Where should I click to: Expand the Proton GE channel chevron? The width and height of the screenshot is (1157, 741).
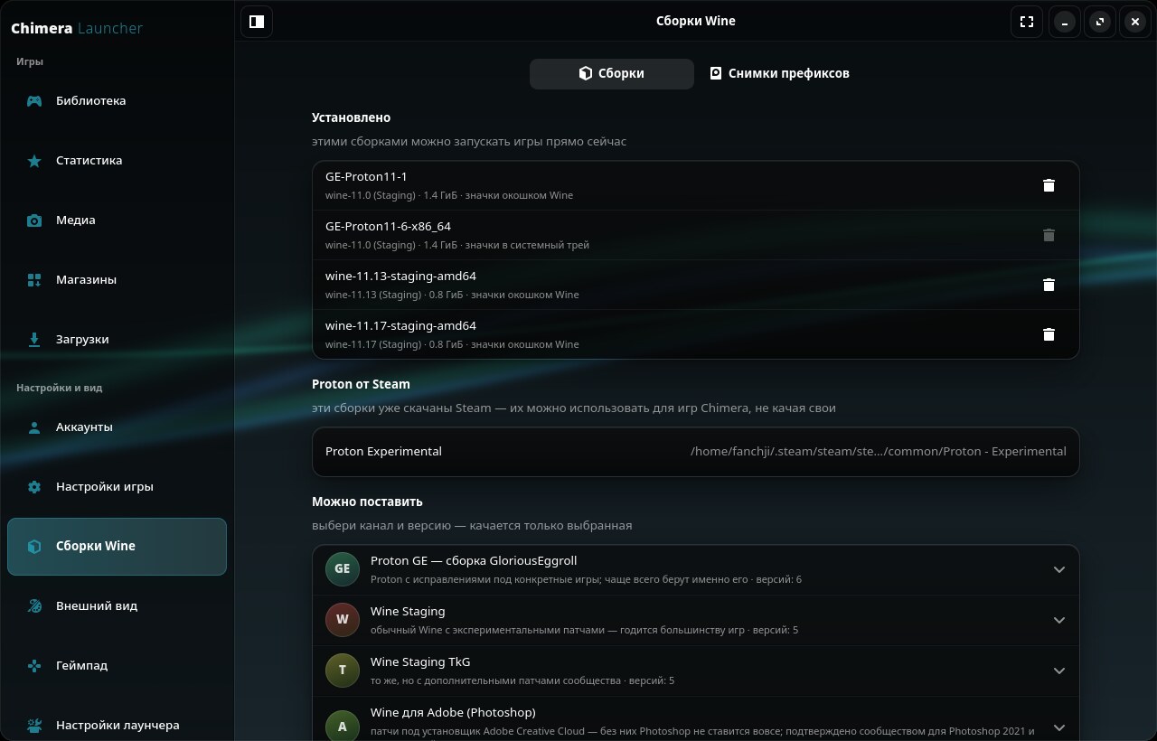pos(1059,569)
